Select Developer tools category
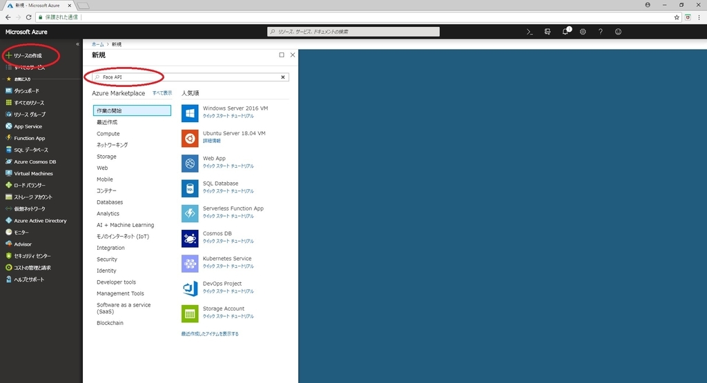This screenshot has height=383, width=707. 116,282
